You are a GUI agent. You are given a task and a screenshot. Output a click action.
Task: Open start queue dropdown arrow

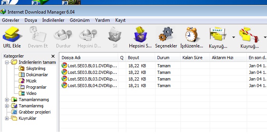coord(233,37)
